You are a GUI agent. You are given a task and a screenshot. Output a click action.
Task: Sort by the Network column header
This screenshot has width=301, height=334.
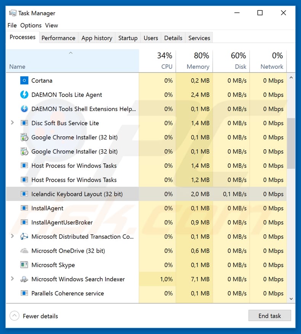point(268,61)
